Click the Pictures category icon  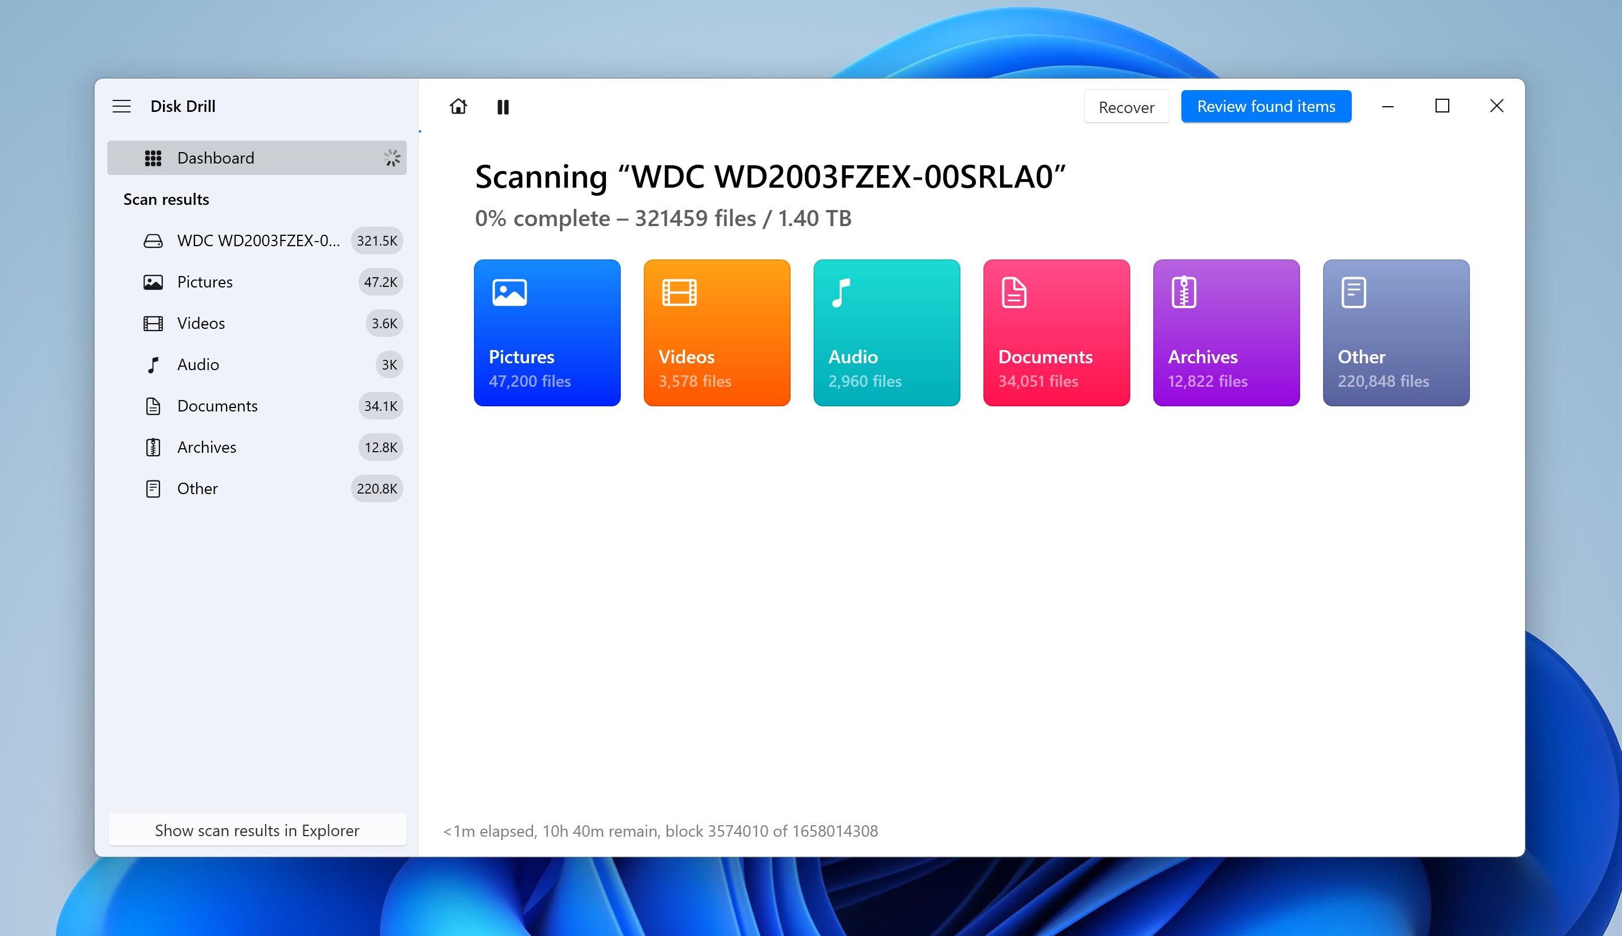click(x=508, y=293)
